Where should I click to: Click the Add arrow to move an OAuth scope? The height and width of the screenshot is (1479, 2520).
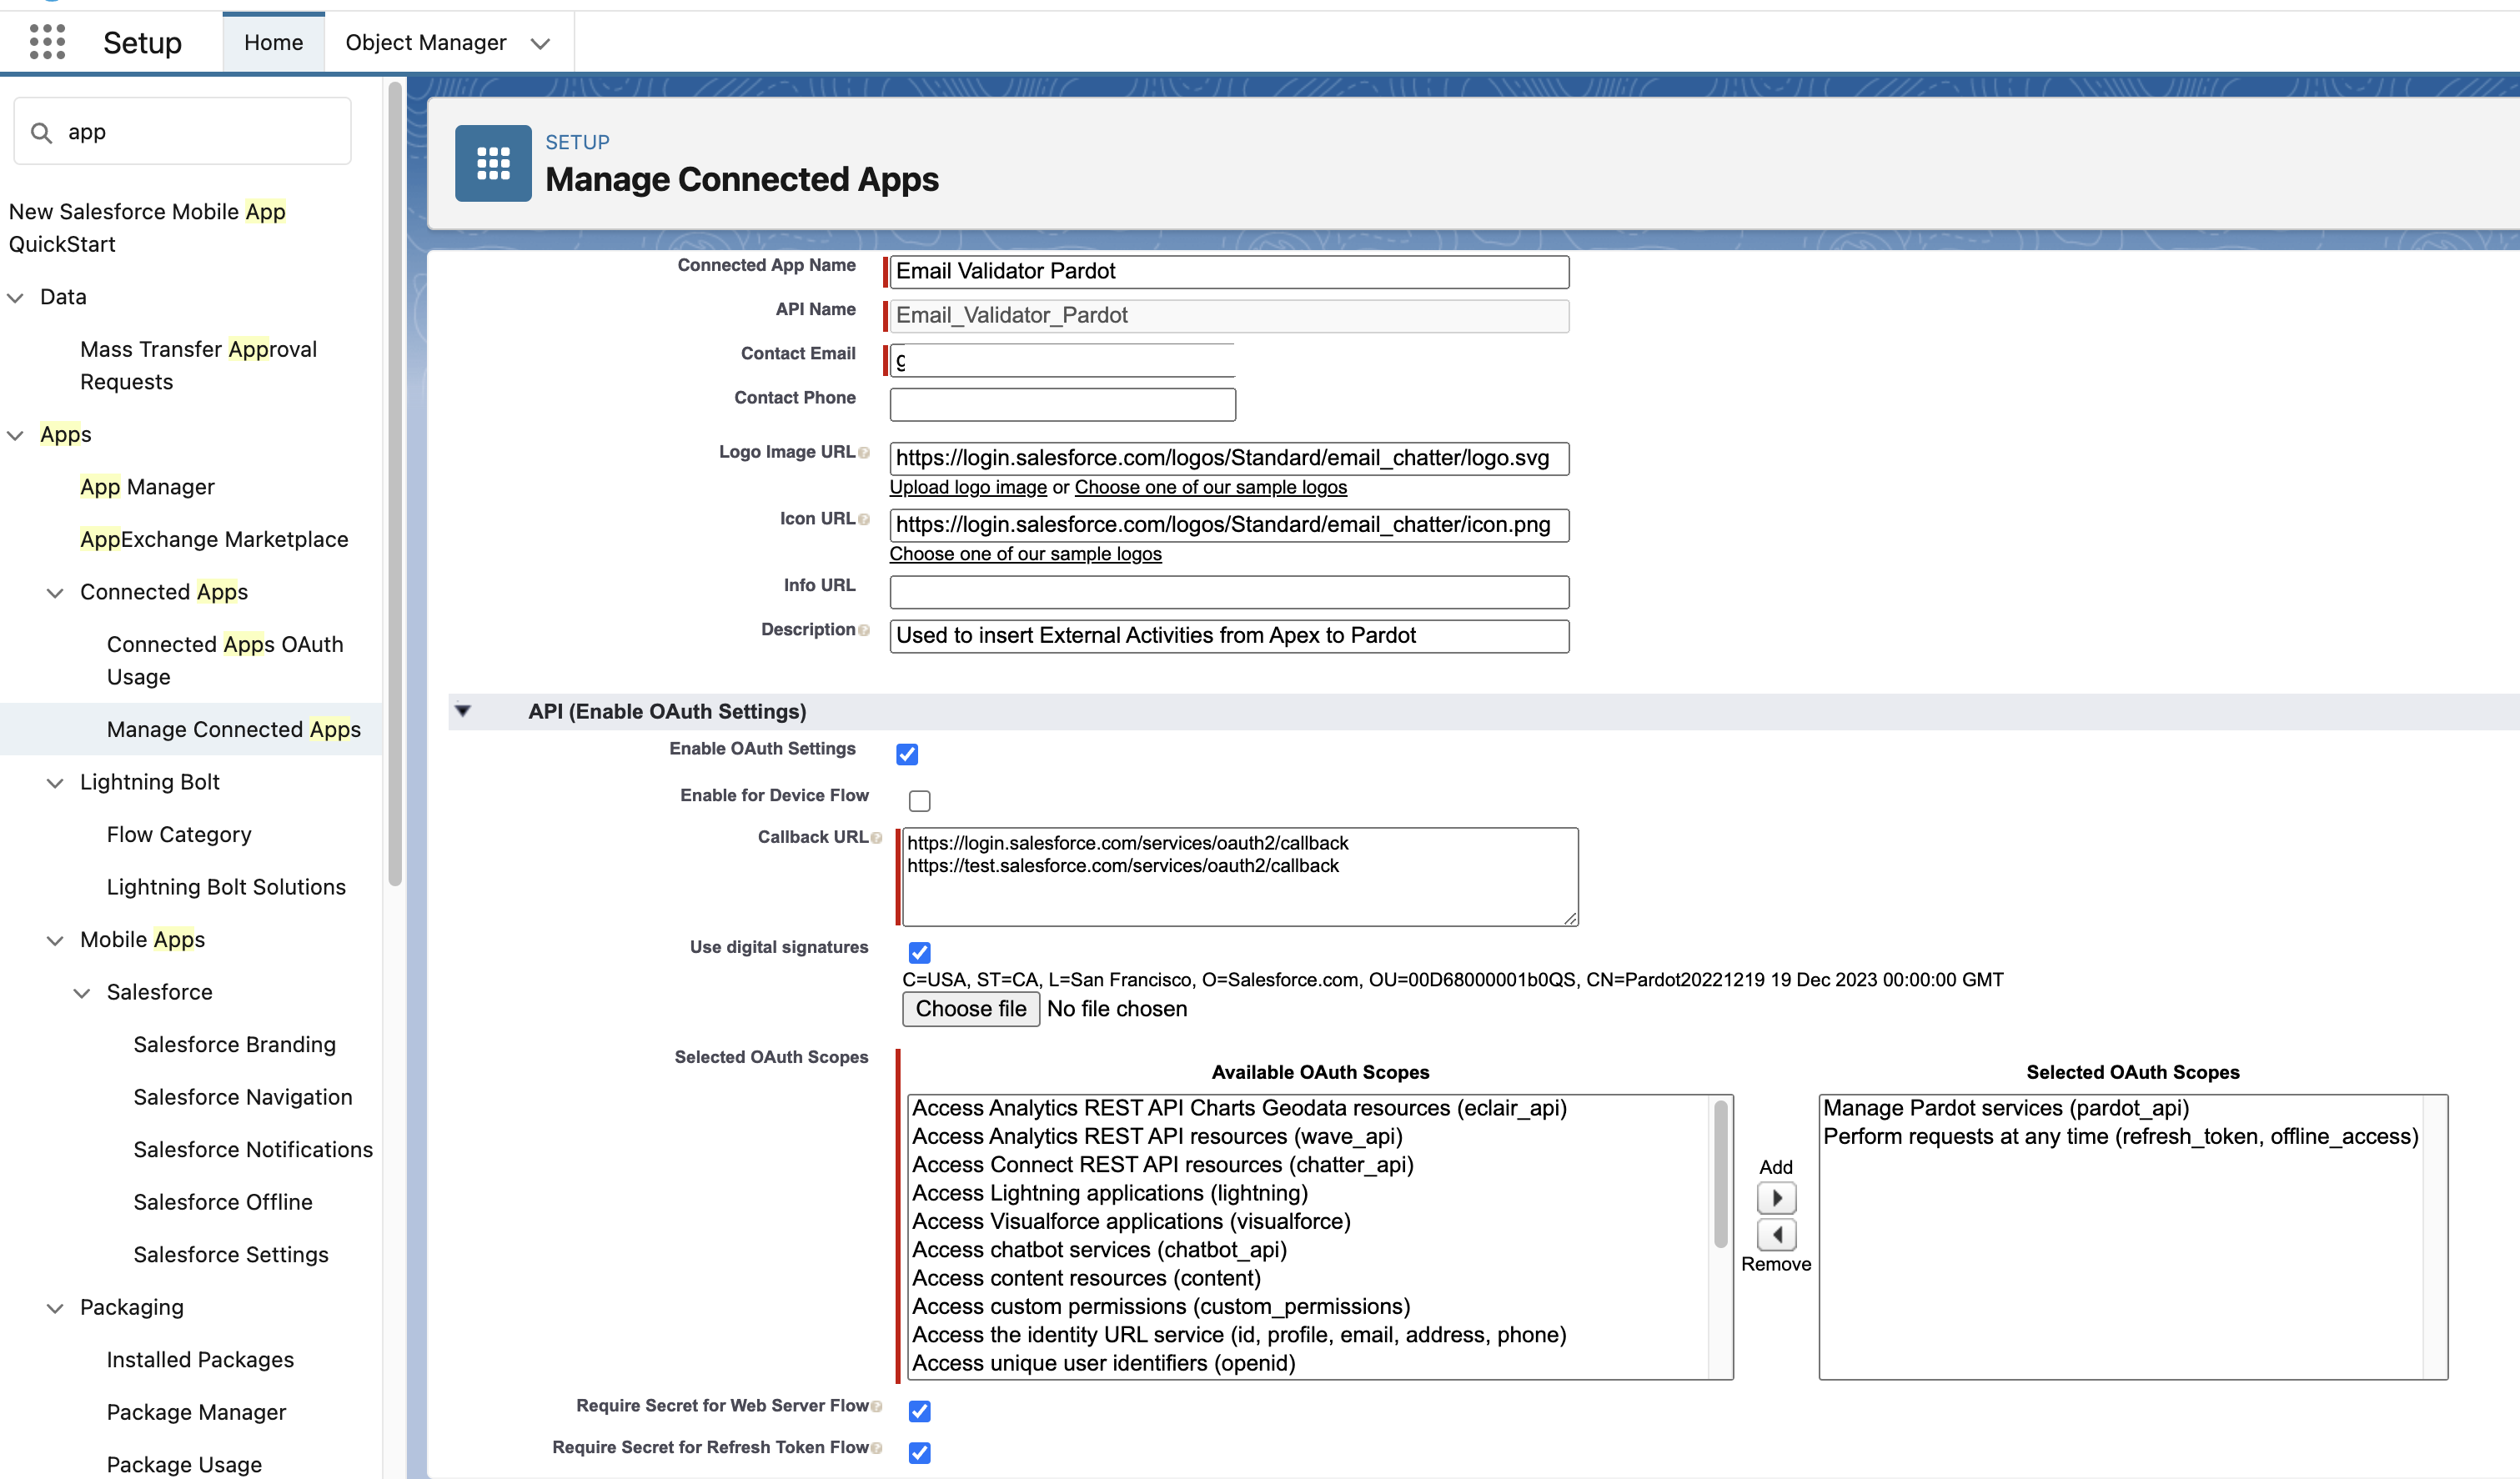pos(1776,1198)
